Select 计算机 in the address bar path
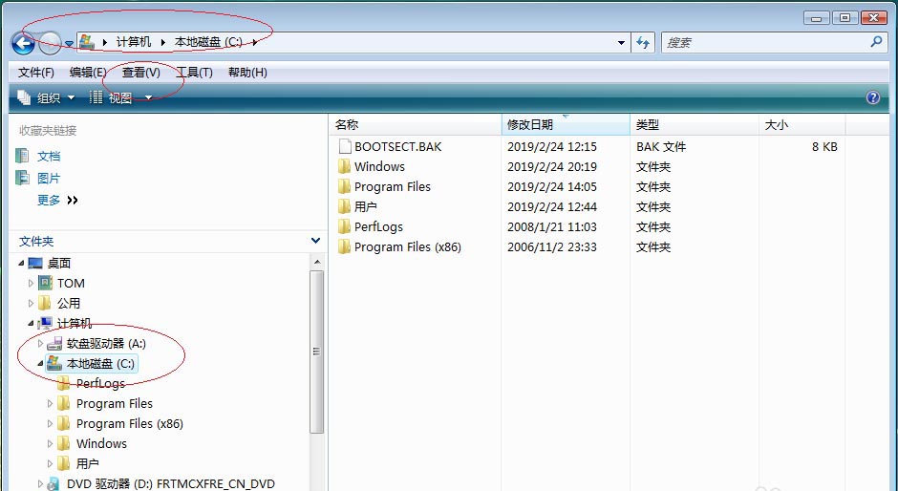 tap(134, 42)
